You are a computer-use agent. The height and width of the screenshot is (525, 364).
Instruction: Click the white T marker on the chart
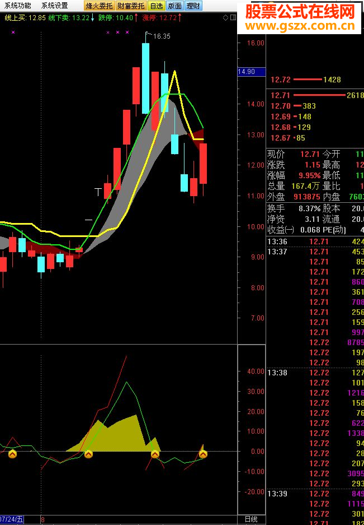(x=98, y=192)
